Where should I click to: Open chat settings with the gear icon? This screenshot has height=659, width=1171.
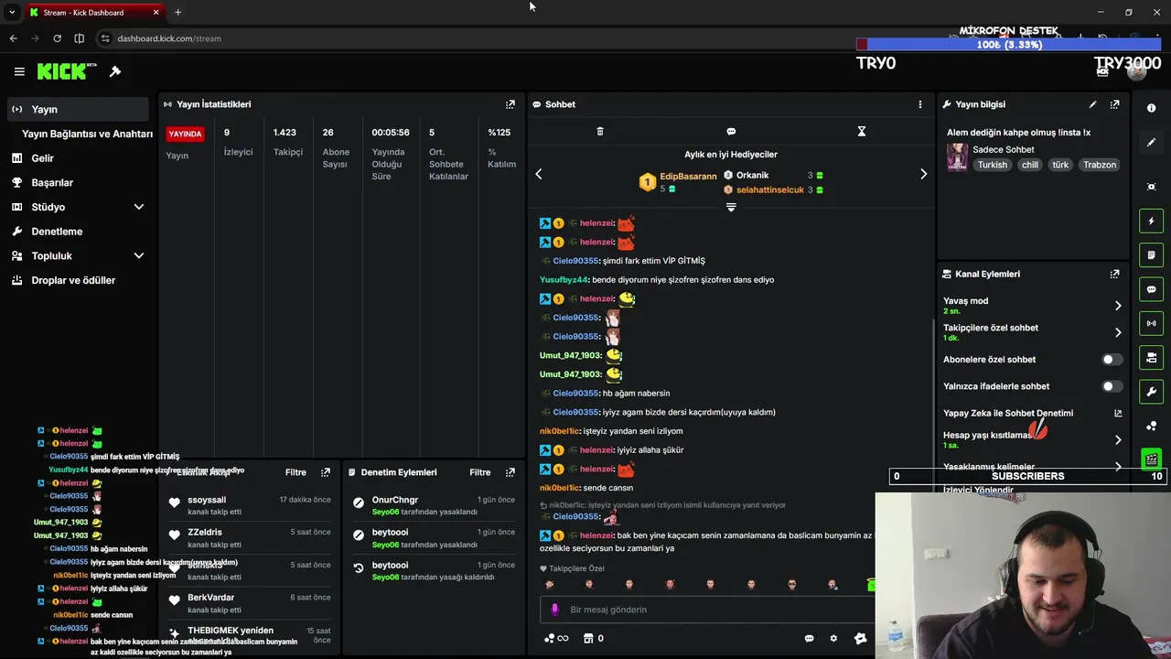[x=833, y=639]
